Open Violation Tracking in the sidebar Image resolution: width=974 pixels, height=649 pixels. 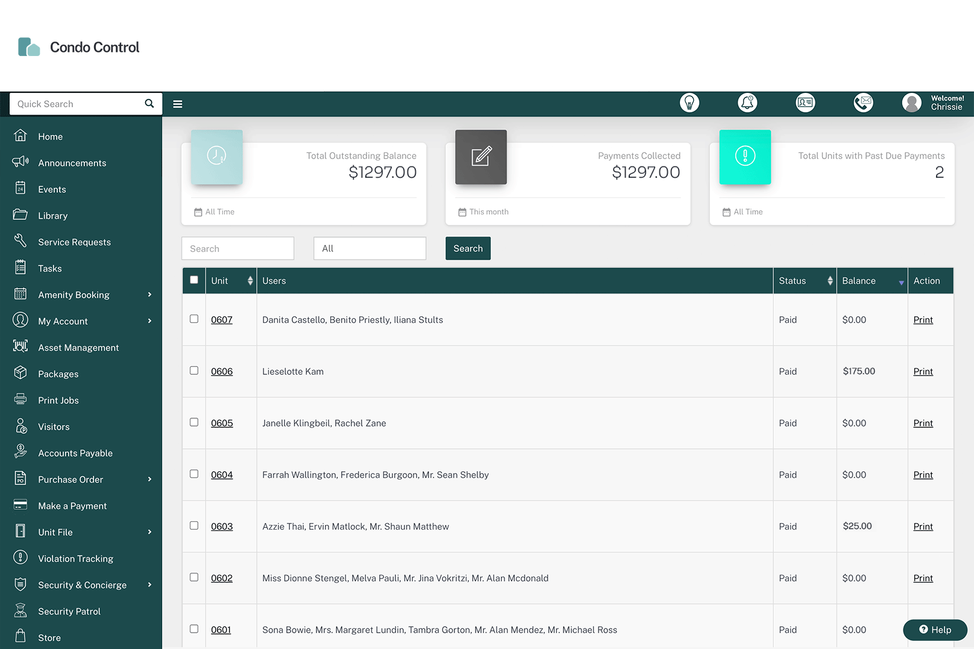point(75,559)
